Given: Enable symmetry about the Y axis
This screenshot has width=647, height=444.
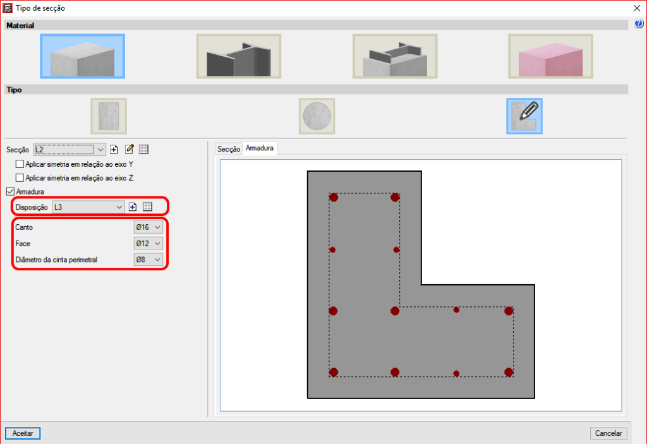Looking at the screenshot, I should (x=20, y=164).
